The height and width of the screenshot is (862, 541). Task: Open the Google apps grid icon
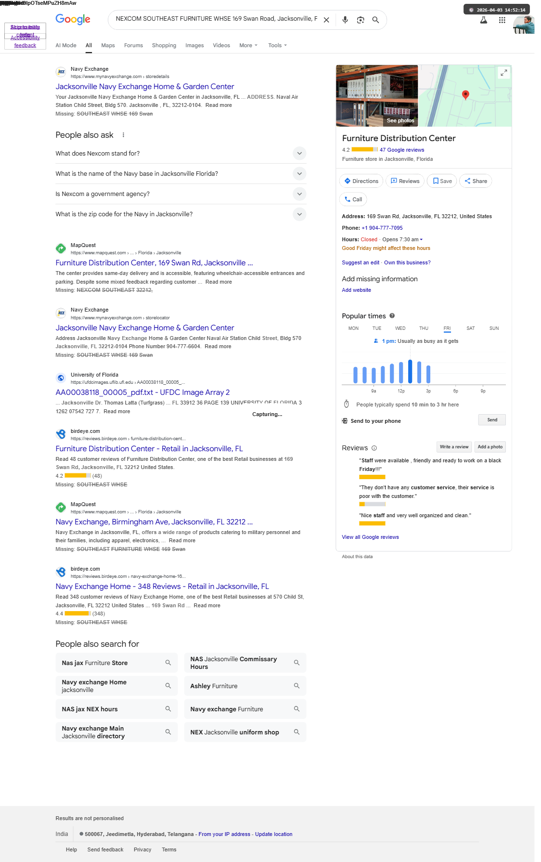(x=502, y=20)
